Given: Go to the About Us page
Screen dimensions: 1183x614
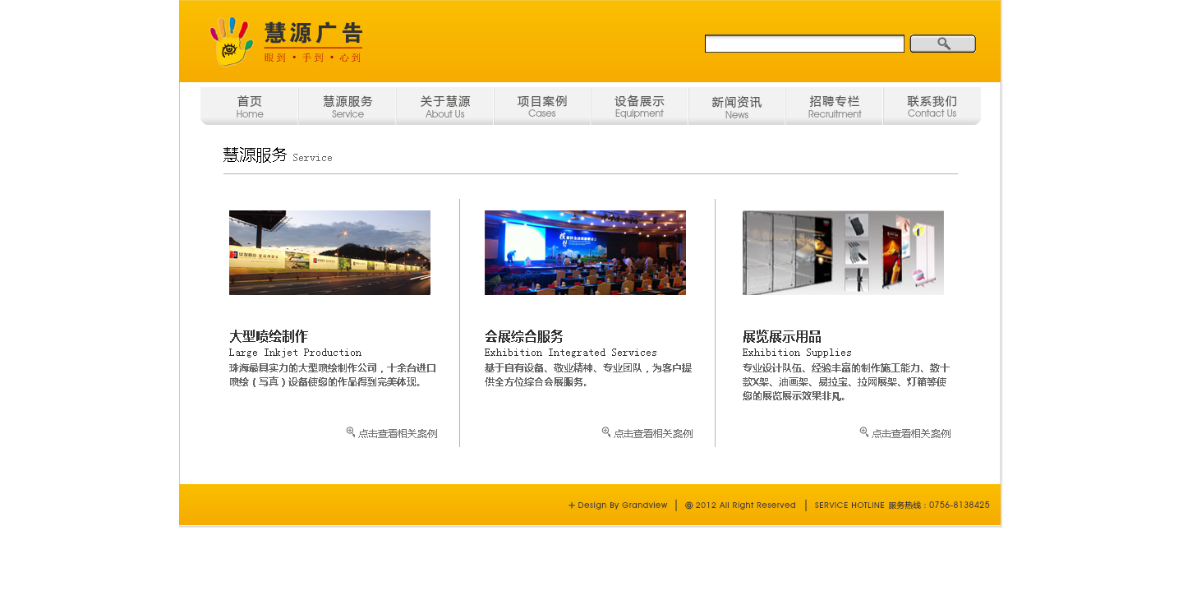Looking at the screenshot, I should 444,107.
